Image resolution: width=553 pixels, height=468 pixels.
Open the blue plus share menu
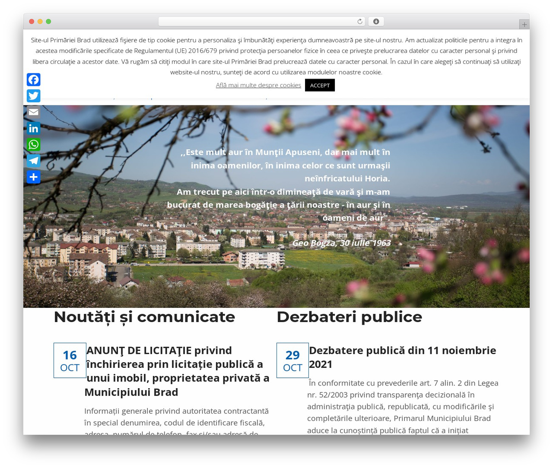click(x=33, y=177)
